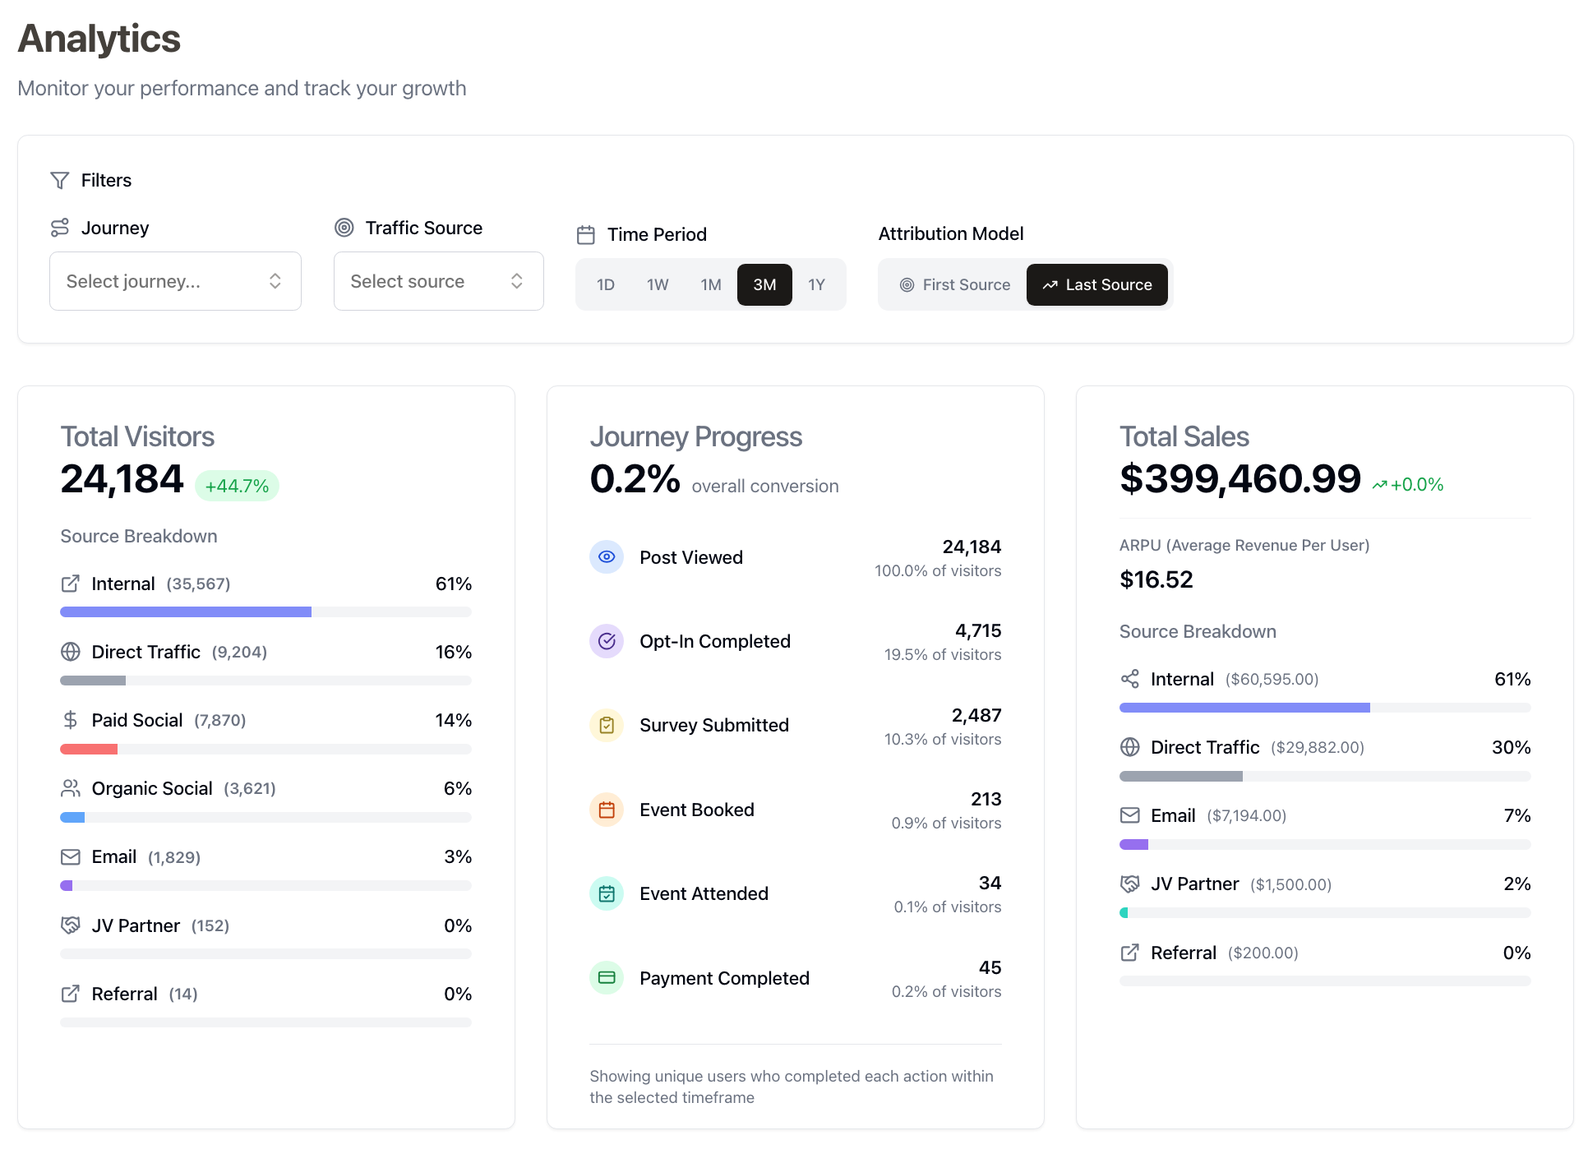Click the Time Period calendar icon

click(586, 234)
